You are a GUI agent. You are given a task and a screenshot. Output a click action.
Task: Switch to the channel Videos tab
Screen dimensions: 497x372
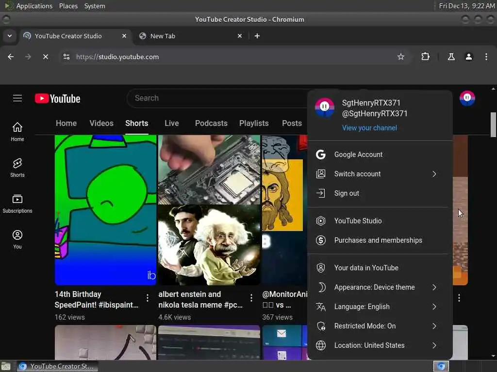tap(101, 124)
